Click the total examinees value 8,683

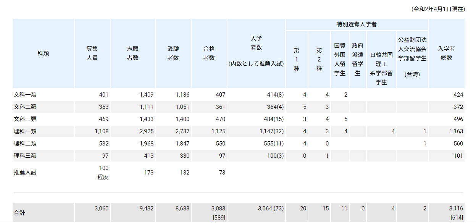coord(182,208)
